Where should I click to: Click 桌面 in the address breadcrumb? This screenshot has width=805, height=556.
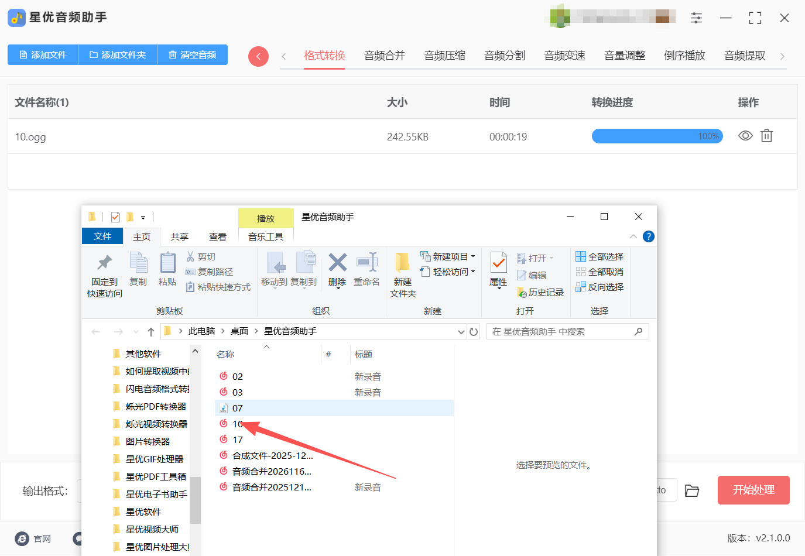[239, 331]
